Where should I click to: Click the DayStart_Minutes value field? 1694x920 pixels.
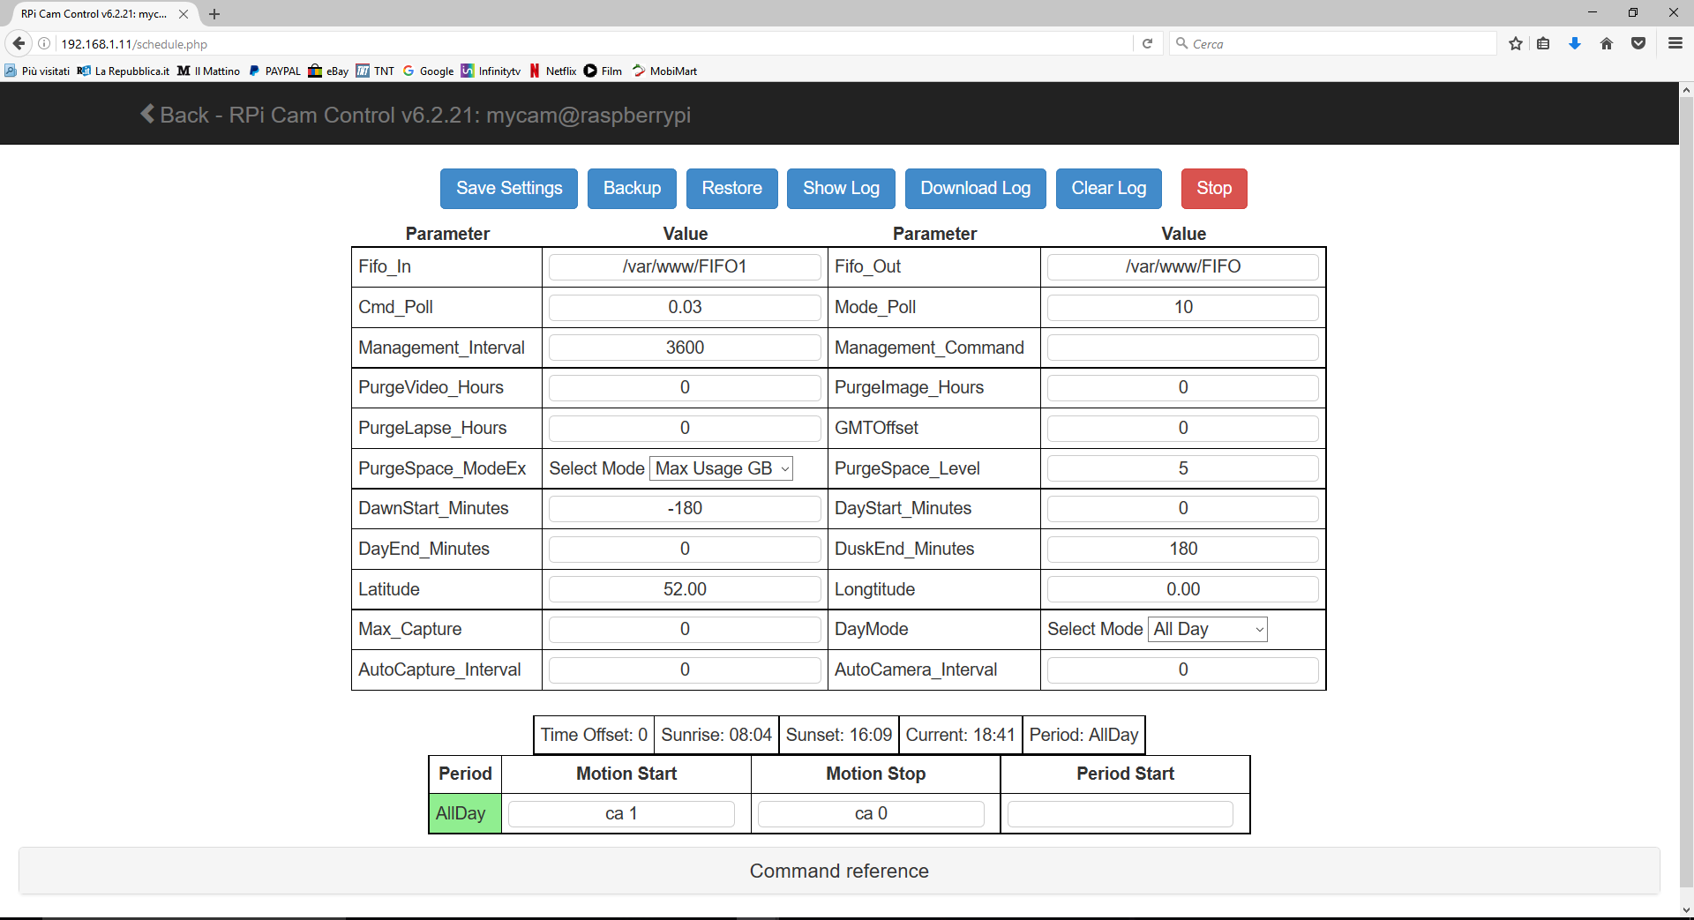pos(1183,509)
